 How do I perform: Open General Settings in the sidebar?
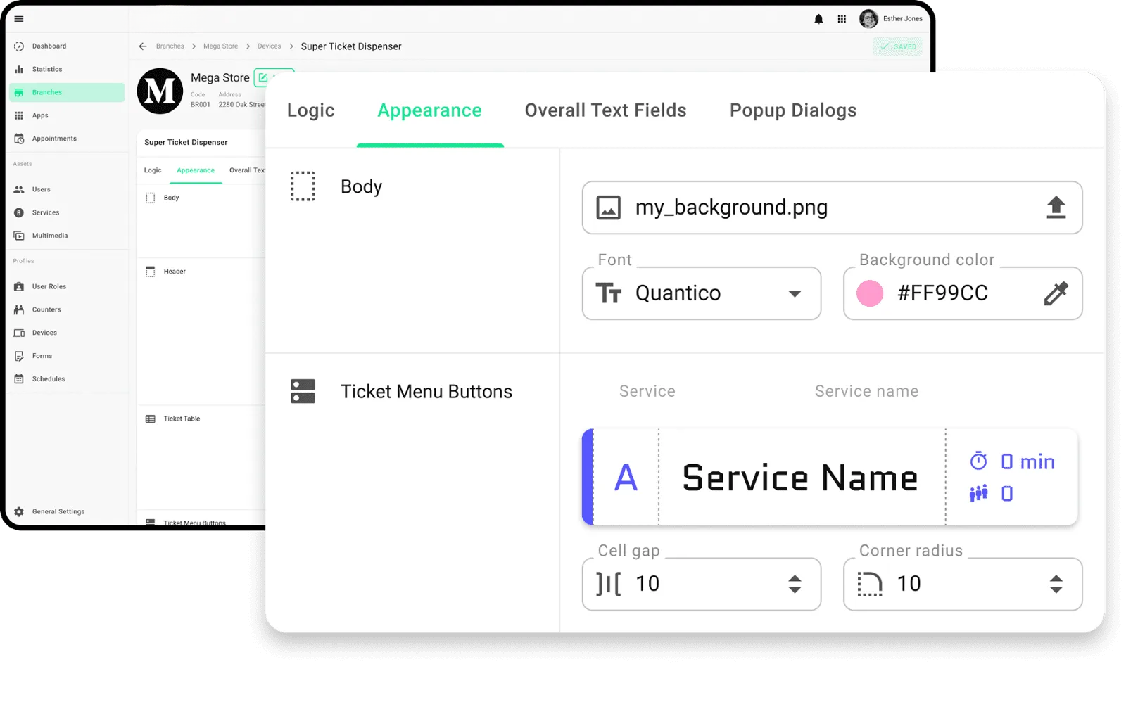(x=58, y=512)
